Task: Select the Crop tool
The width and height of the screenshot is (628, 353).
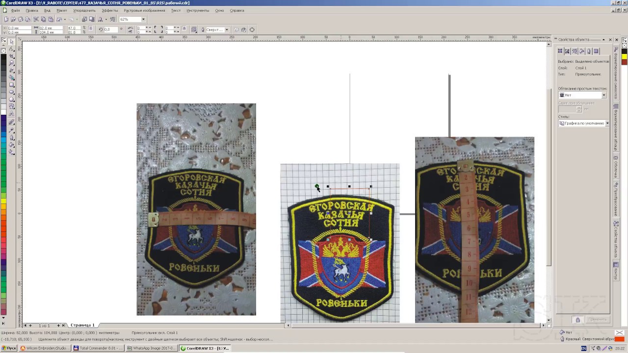Action: (12, 56)
